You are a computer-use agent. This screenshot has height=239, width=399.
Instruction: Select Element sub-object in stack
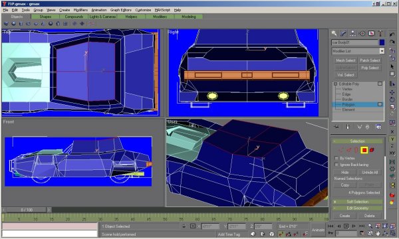click(348, 110)
